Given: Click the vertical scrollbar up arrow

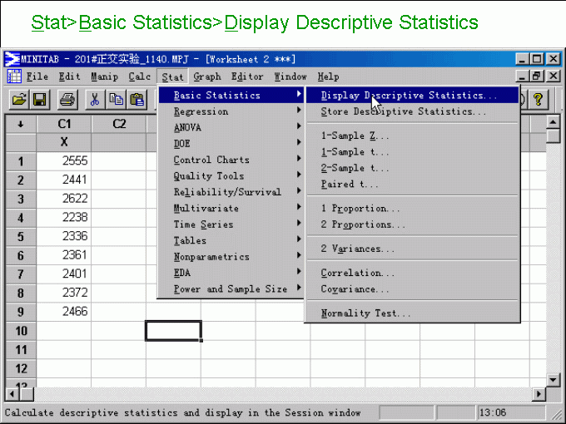Looking at the screenshot, I should click(553, 123).
